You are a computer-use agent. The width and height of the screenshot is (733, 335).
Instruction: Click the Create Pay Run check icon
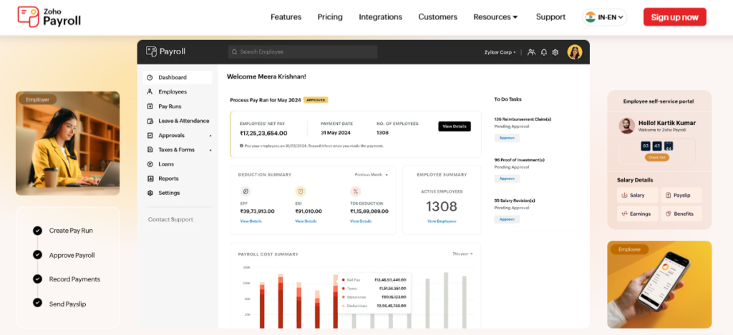pos(37,231)
